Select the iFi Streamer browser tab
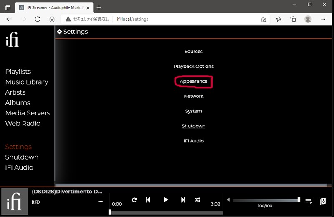Image resolution: width=334 pixels, height=217 pixels. point(54,8)
